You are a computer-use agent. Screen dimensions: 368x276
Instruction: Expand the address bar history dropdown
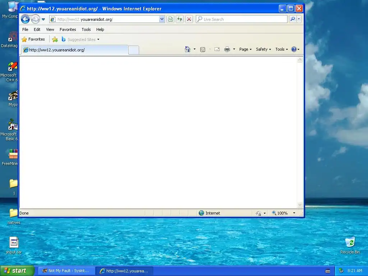[x=162, y=19]
